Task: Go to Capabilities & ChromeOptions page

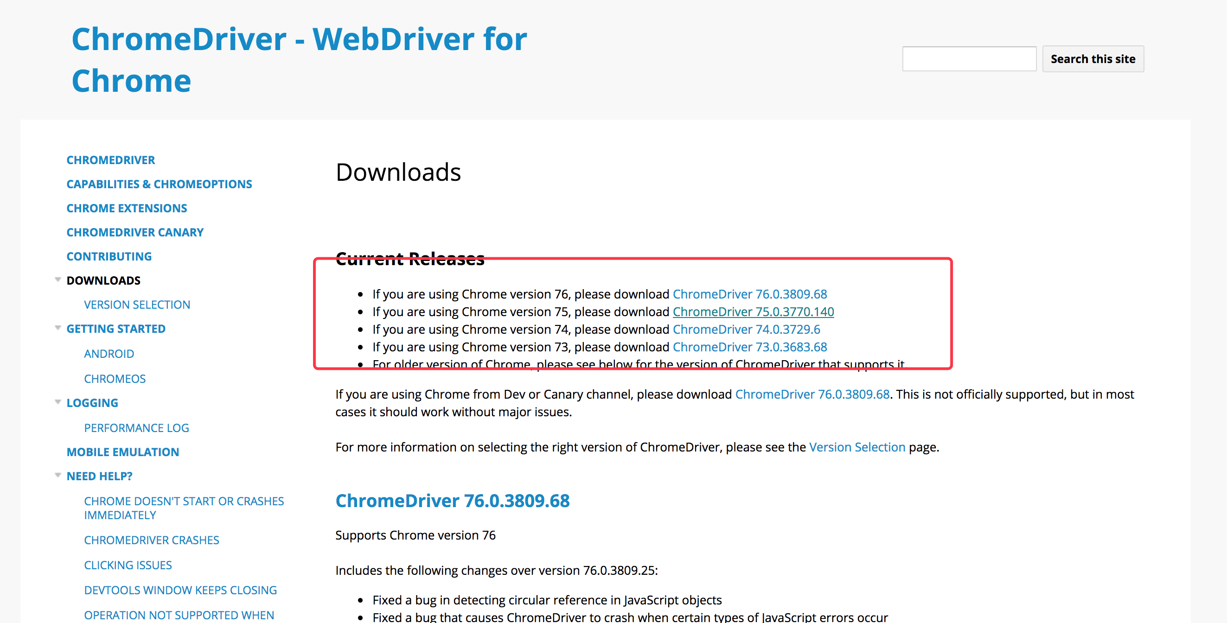Action: point(159,184)
